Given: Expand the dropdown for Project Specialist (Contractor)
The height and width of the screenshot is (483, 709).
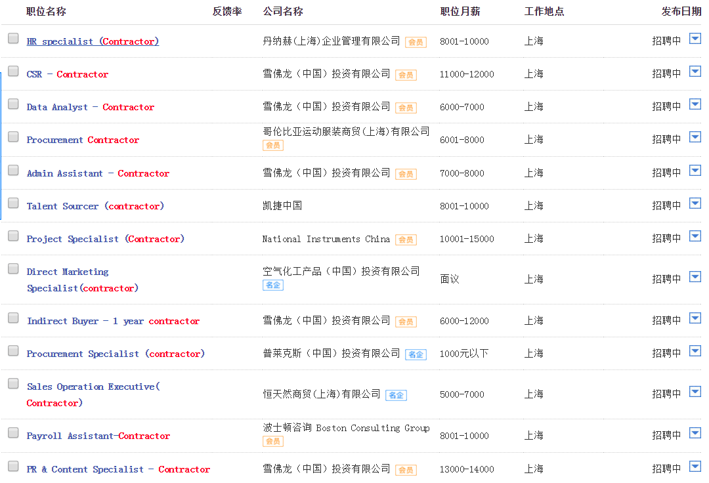Looking at the screenshot, I should (695, 236).
